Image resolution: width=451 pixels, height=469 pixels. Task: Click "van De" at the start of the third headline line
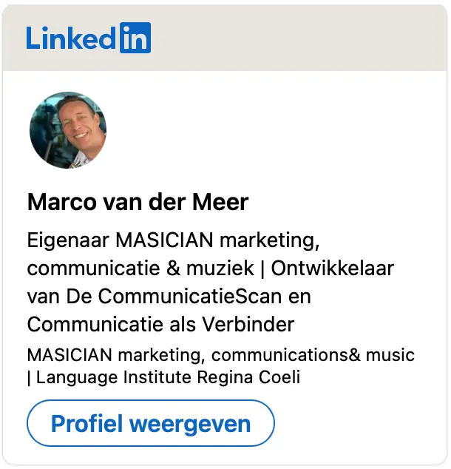59,296
